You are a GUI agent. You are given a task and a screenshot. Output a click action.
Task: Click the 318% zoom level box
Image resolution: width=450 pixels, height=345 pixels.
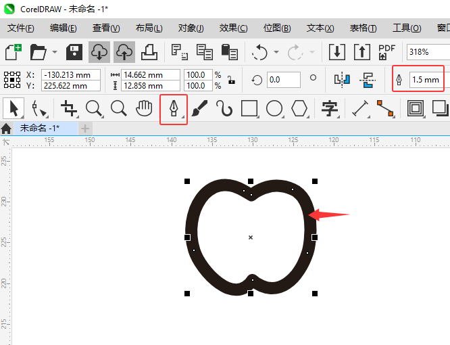[x=428, y=52]
